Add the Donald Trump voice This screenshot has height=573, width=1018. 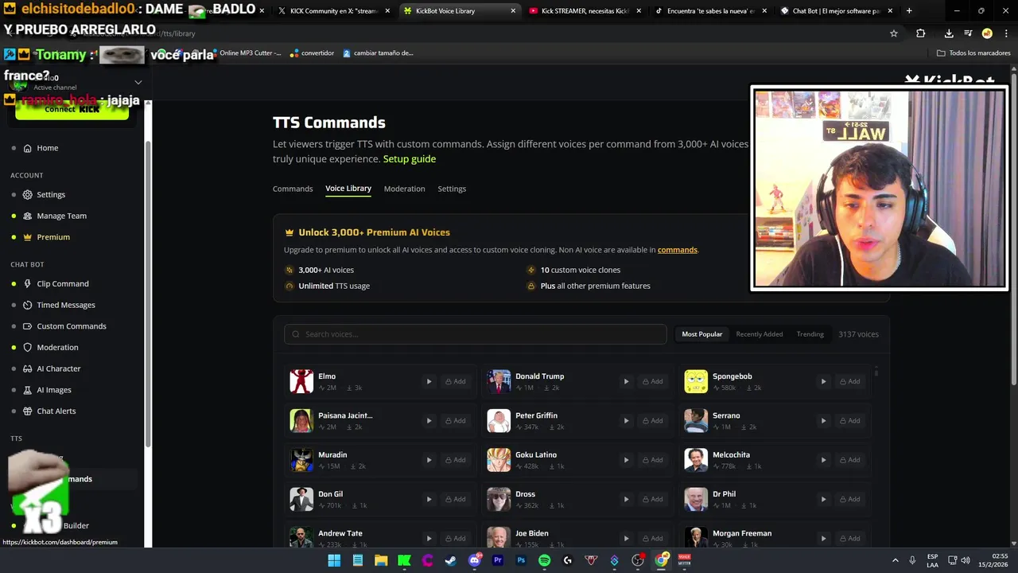652,381
